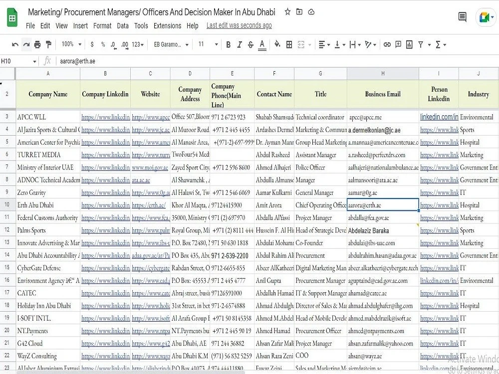Image resolution: width=499 pixels, height=374 pixels.
Task: Insert comment using plus bubble icon
Action: pos(398,44)
